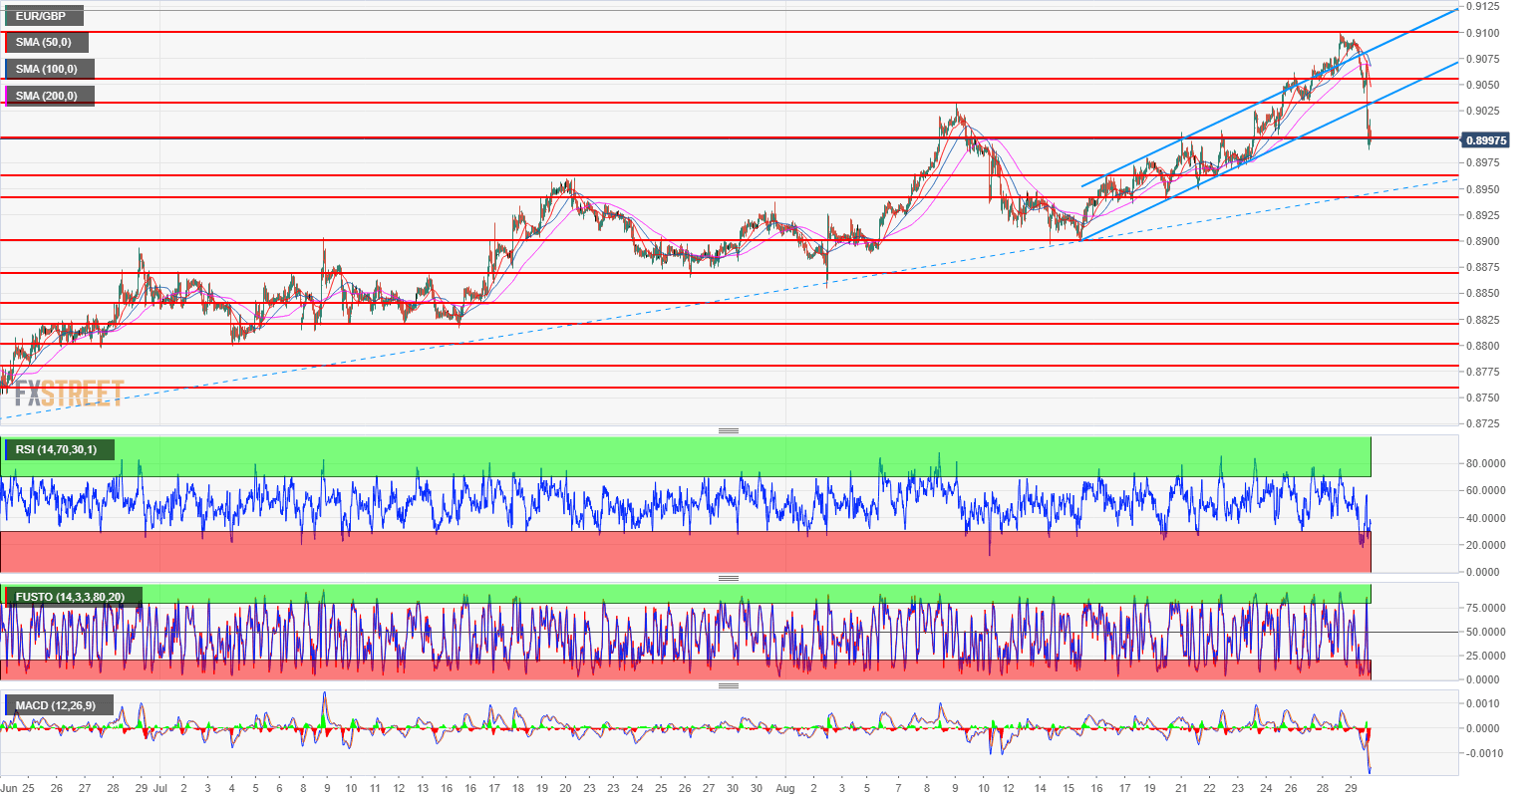This screenshot has height=801, width=1529.
Task: Click the Aug month label on time axis
Action: click(786, 788)
